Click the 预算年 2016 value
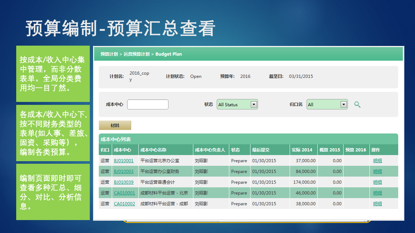This screenshot has height=233, width=415. 245,76
